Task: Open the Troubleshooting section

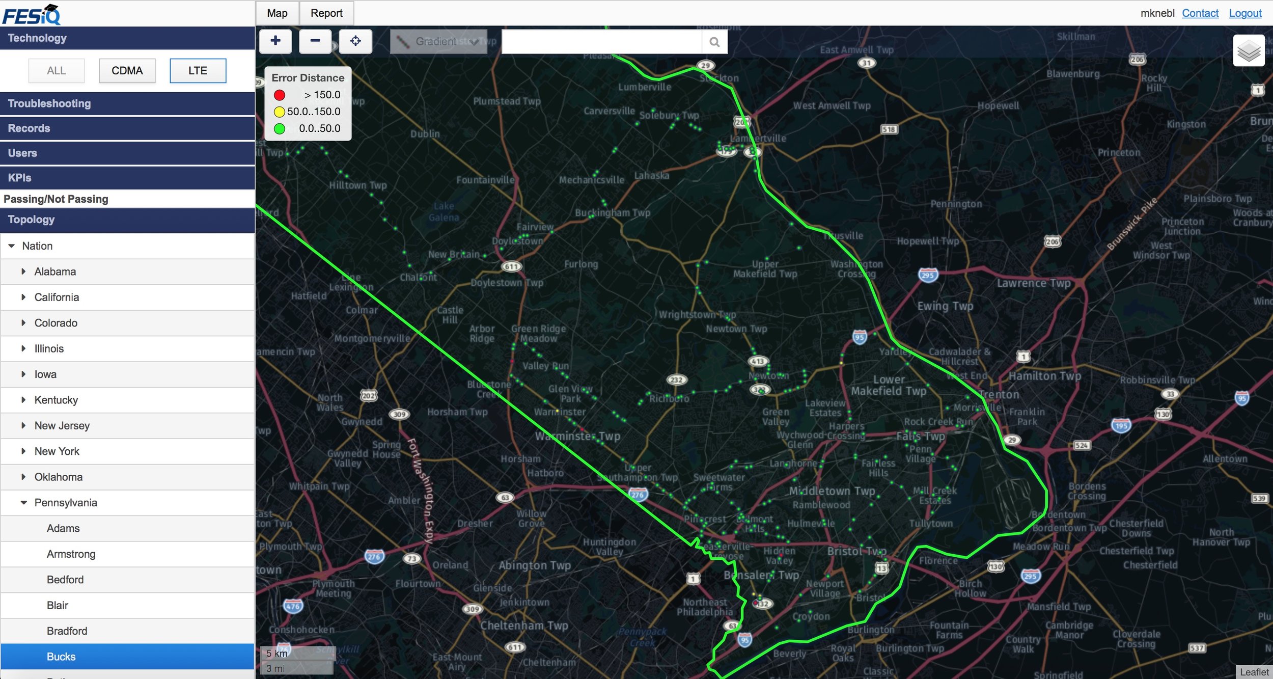Action: point(127,103)
